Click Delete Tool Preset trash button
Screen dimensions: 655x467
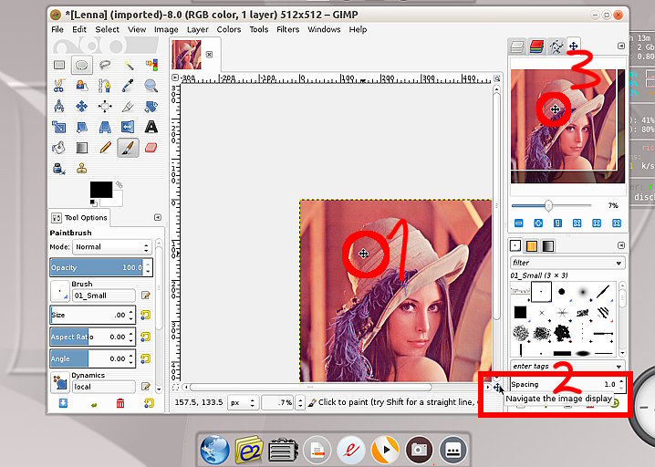[x=120, y=403]
